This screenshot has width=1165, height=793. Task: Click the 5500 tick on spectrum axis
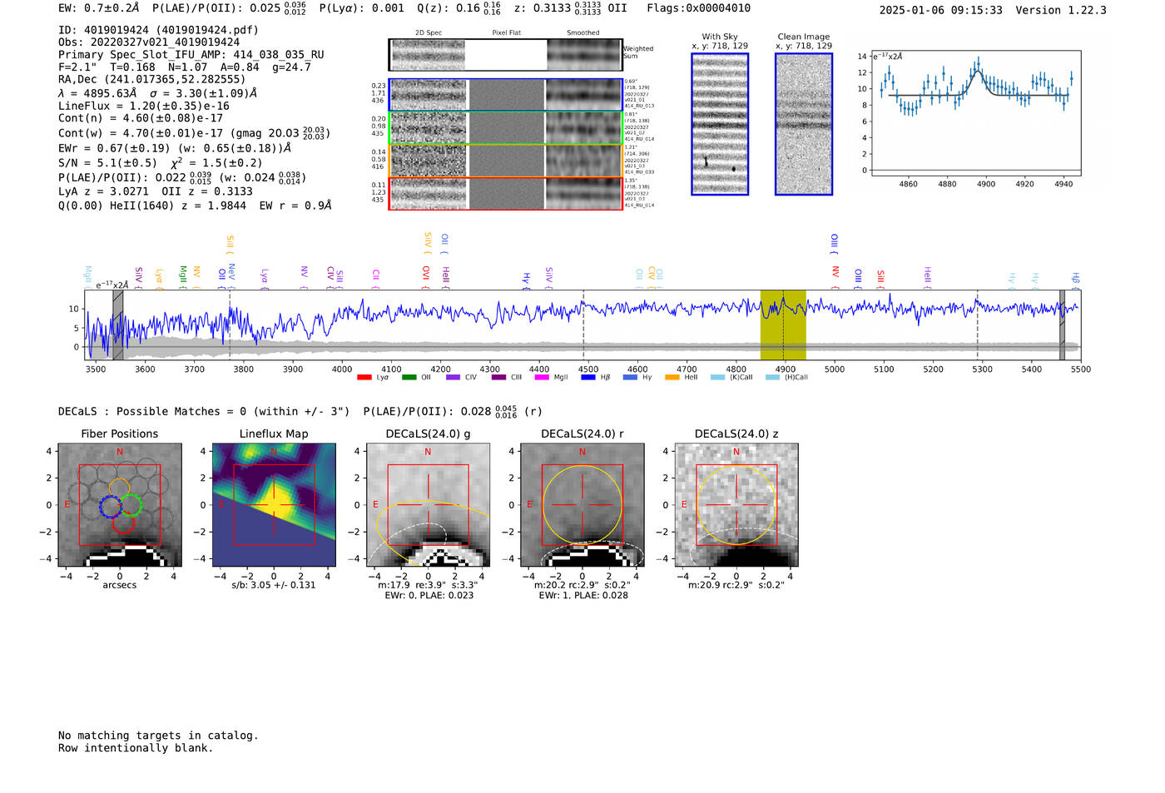[1080, 369]
